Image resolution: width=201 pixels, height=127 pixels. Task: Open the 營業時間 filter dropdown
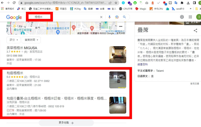click(31, 40)
